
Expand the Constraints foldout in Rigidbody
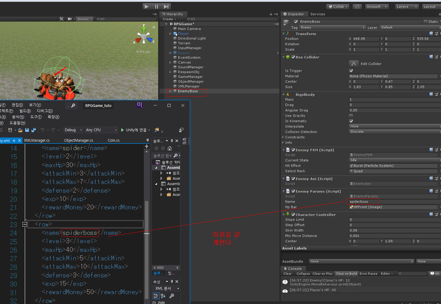pos(283,137)
